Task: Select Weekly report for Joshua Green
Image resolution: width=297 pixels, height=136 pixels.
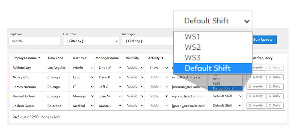Action: click(256, 106)
